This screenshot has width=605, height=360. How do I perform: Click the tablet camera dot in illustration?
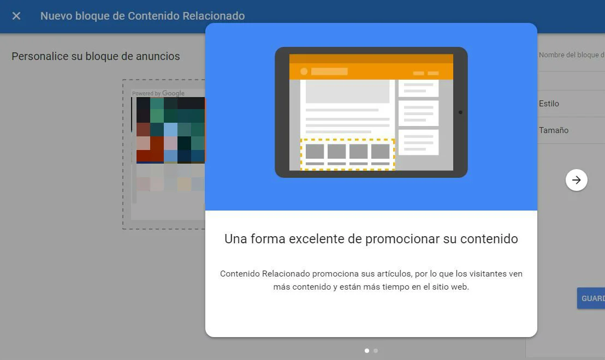[x=460, y=112]
